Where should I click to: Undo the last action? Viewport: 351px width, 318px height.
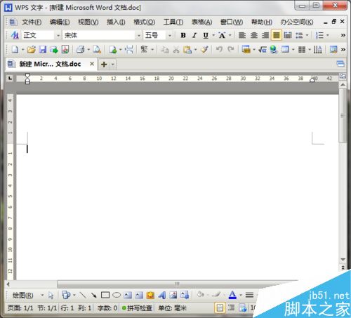tap(219, 49)
